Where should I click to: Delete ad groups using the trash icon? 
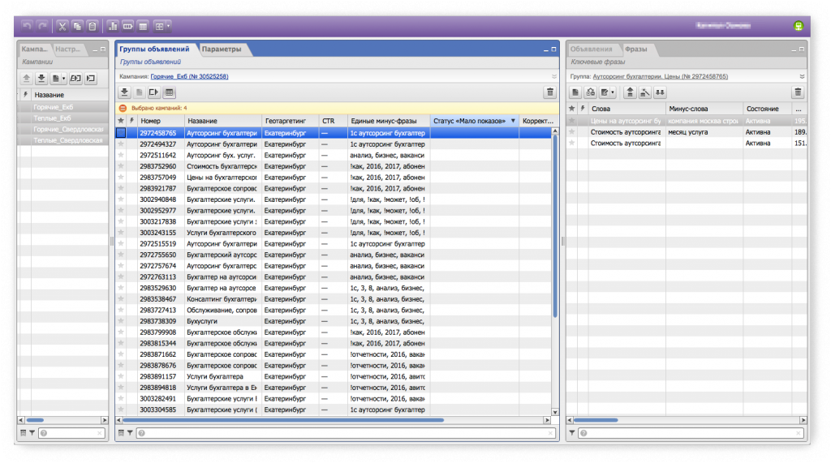click(549, 92)
